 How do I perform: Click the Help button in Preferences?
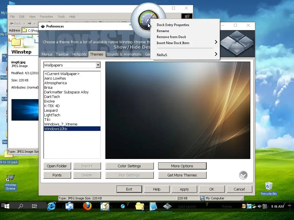coord(156,189)
